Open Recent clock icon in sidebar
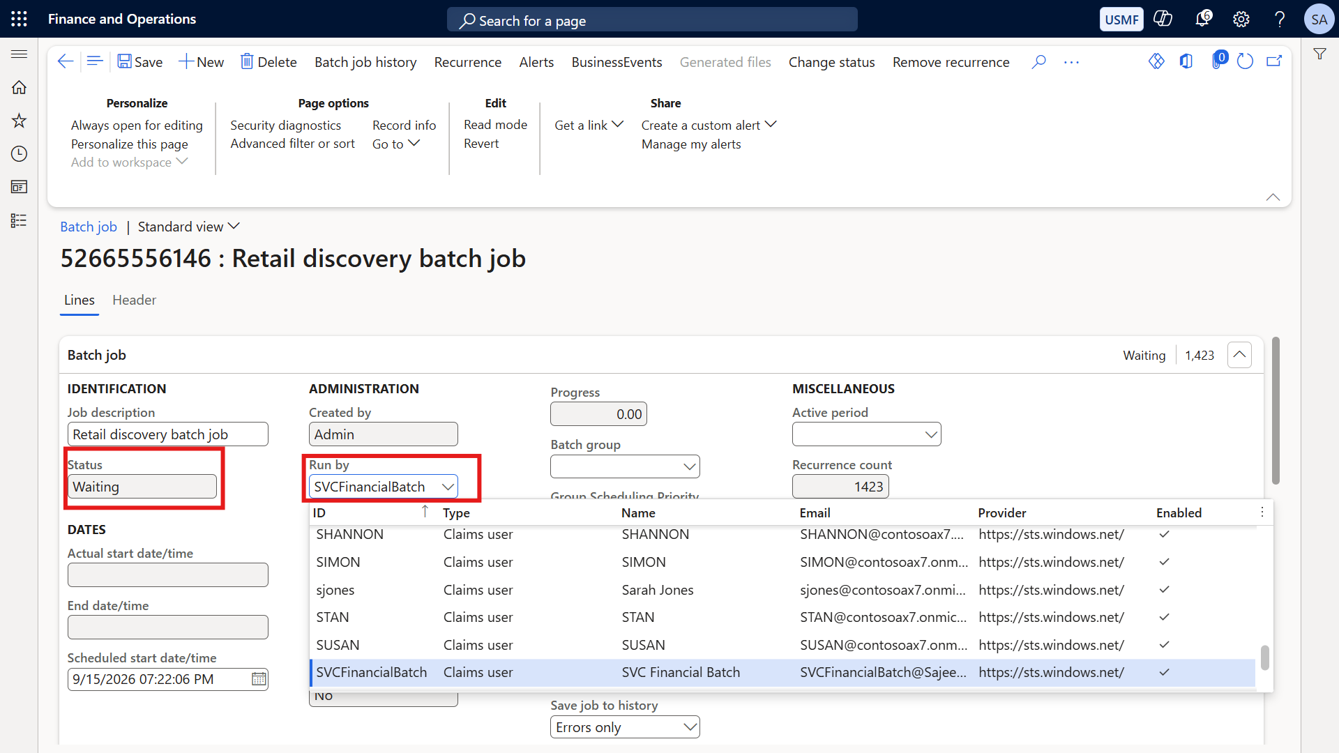Image resolution: width=1339 pixels, height=753 pixels. tap(19, 153)
